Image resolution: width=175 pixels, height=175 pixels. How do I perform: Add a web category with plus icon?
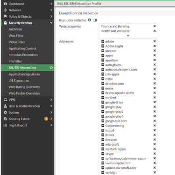pos(128,35)
